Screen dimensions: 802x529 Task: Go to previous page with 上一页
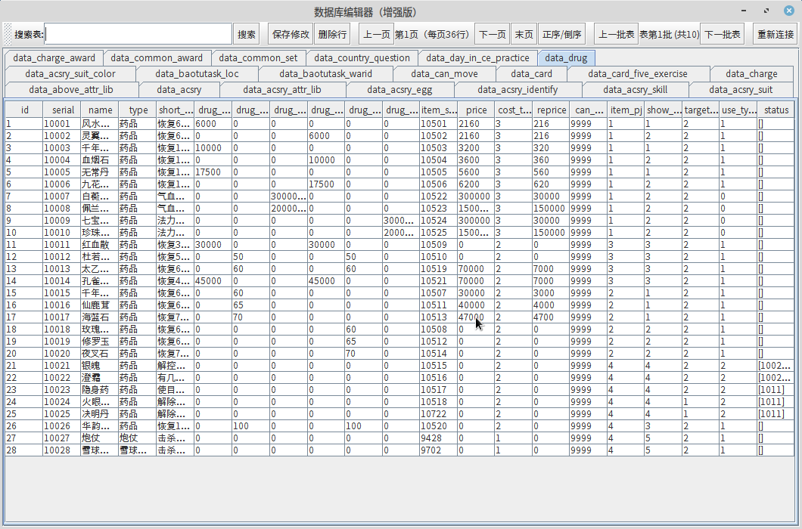click(x=377, y=34)
